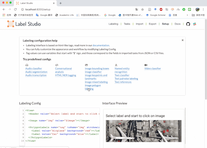Open the Academic Life bookmark

click(x=65, y=15)
